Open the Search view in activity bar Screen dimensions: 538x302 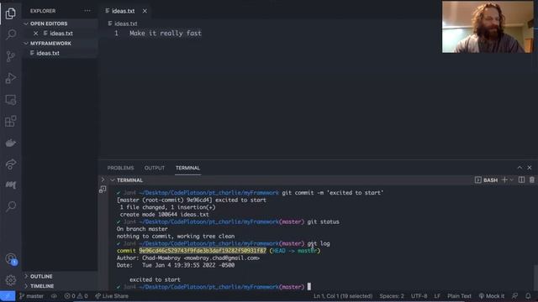point(11,34)
